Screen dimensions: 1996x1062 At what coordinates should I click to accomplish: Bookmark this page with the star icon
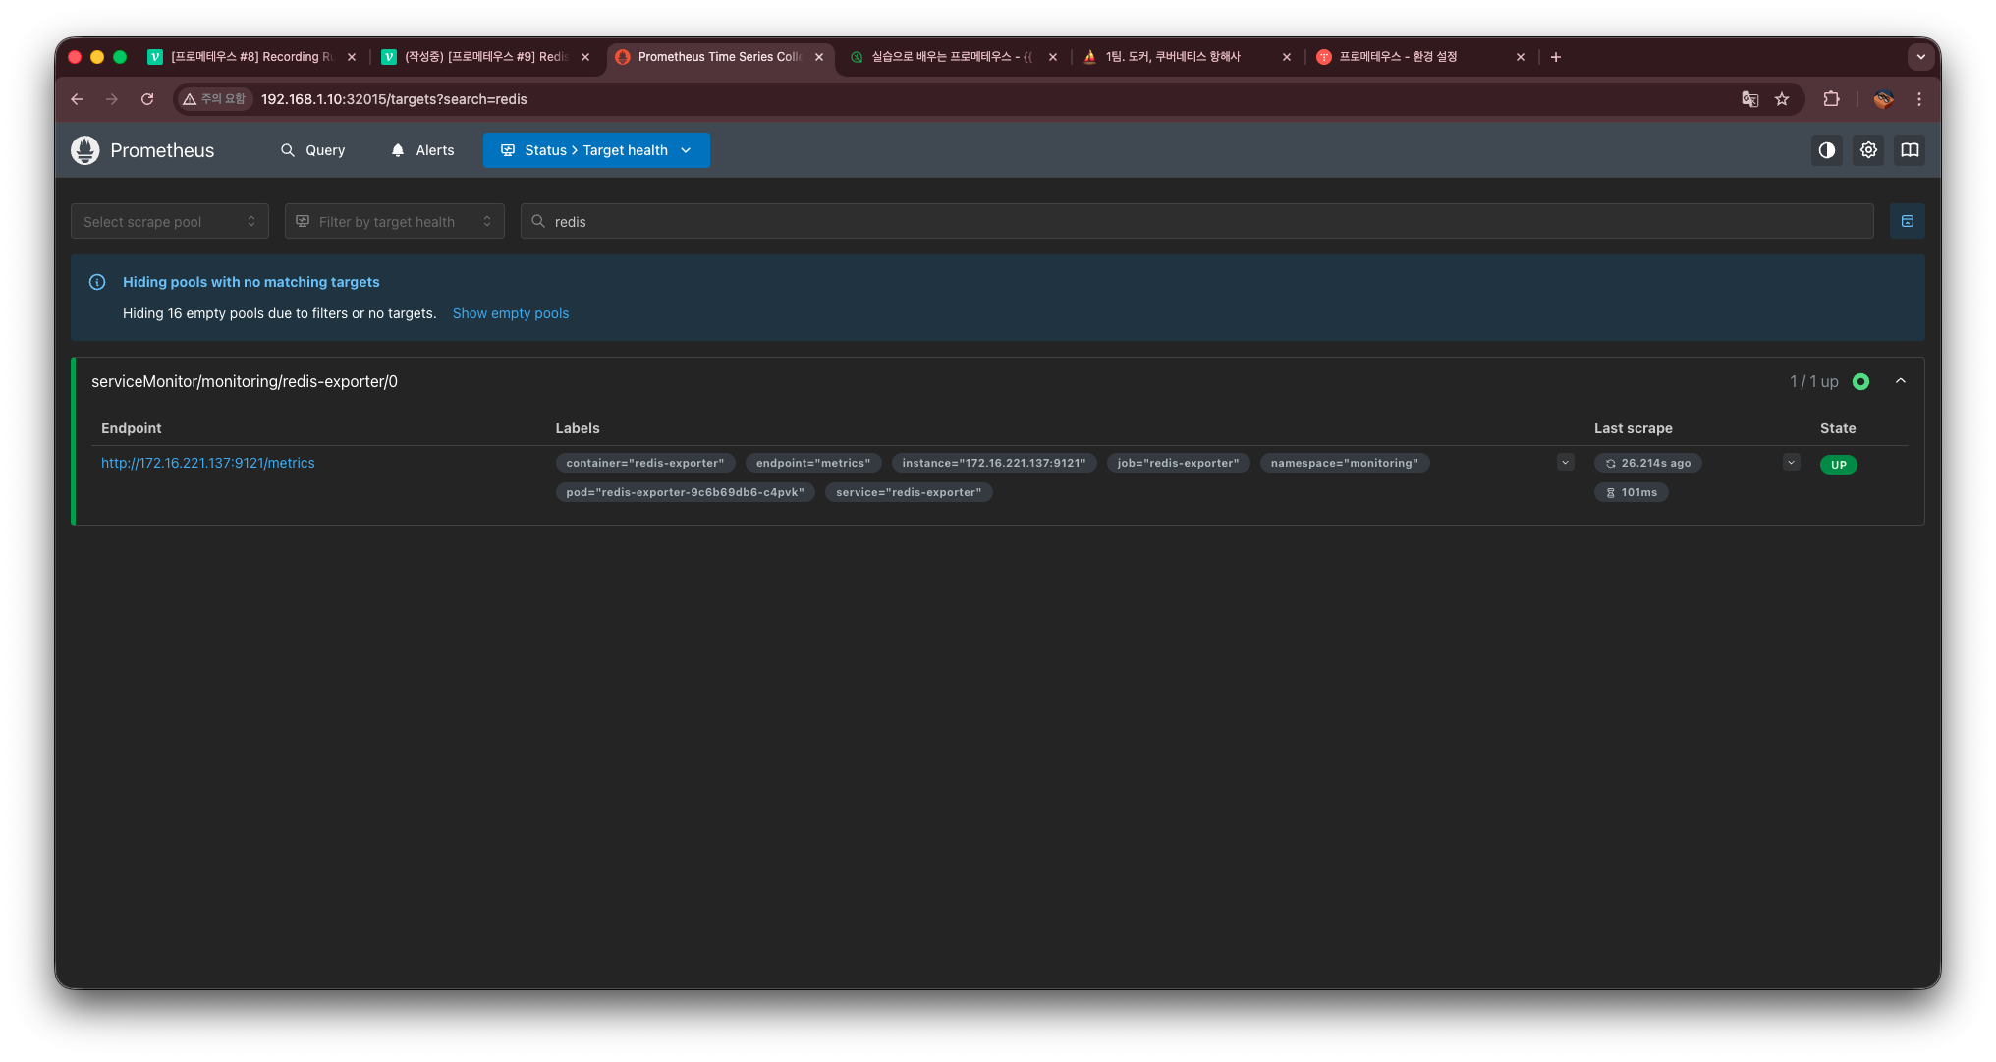click(1782, 99)
